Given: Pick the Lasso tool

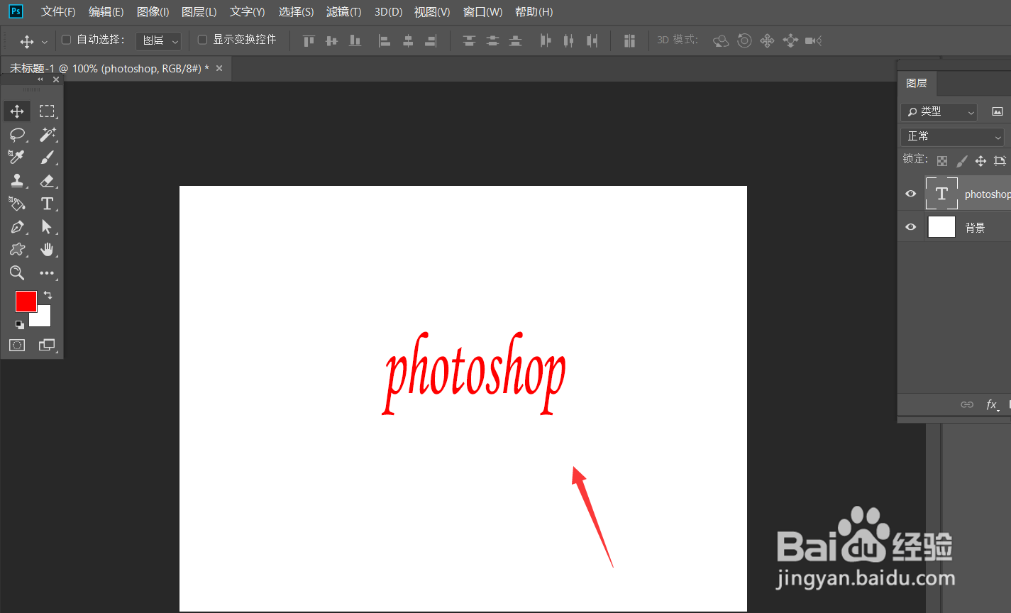Looking at the screenshot, I should [x=17, y=134].
